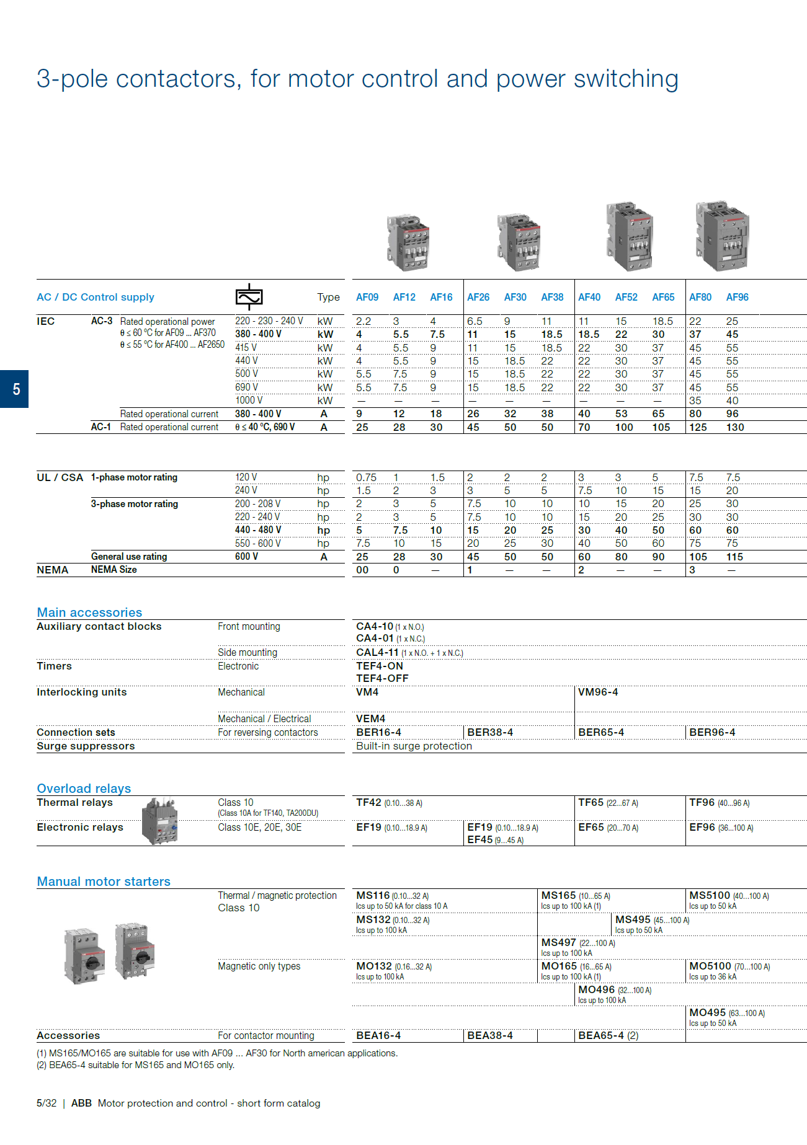
Task: Click the contactor image above AF26–AF38
Action: pyautogui.click(x=519, y=242)
